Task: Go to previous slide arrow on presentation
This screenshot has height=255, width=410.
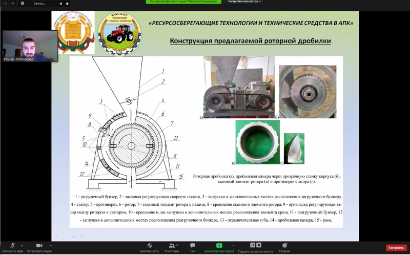Action: tap(56, 236)
